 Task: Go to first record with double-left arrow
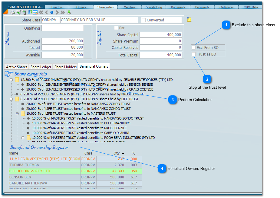(x=41, y=12)
